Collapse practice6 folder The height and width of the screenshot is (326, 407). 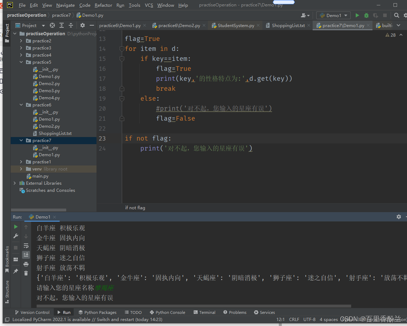(21, 105)
